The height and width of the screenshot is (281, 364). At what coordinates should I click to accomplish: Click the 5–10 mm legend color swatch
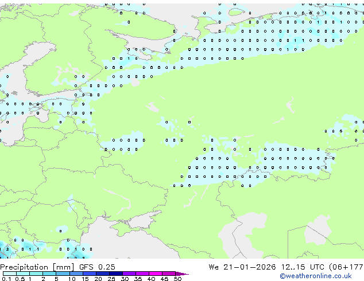click(x=63, y=274)
